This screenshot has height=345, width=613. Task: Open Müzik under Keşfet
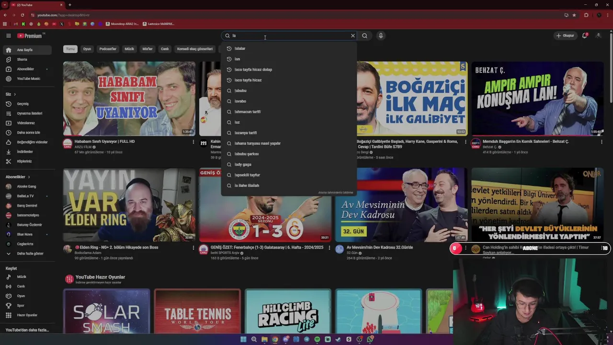click(28, 276)
